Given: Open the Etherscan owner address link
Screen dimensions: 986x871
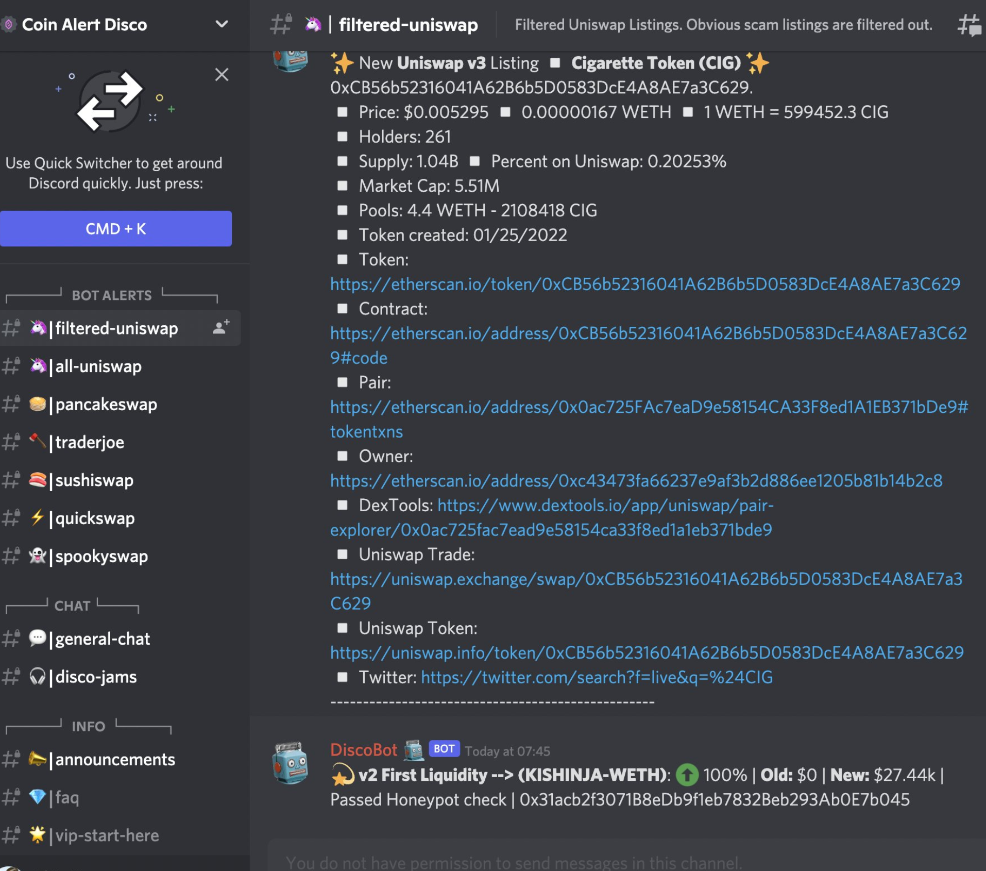Looking at the screenshot, I should click(x=636, y=481).
